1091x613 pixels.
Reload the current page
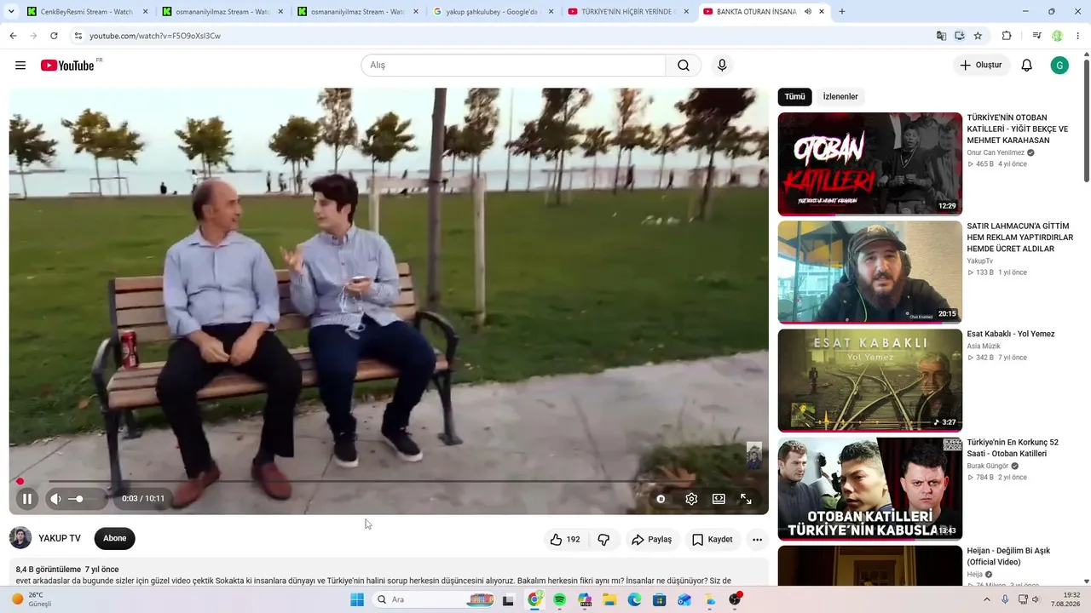coord(54,36)
